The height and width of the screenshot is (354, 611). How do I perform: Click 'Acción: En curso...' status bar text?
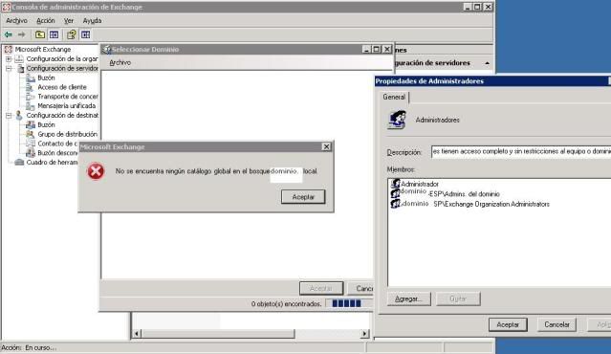pyautogui.click(x=29, y=347)
